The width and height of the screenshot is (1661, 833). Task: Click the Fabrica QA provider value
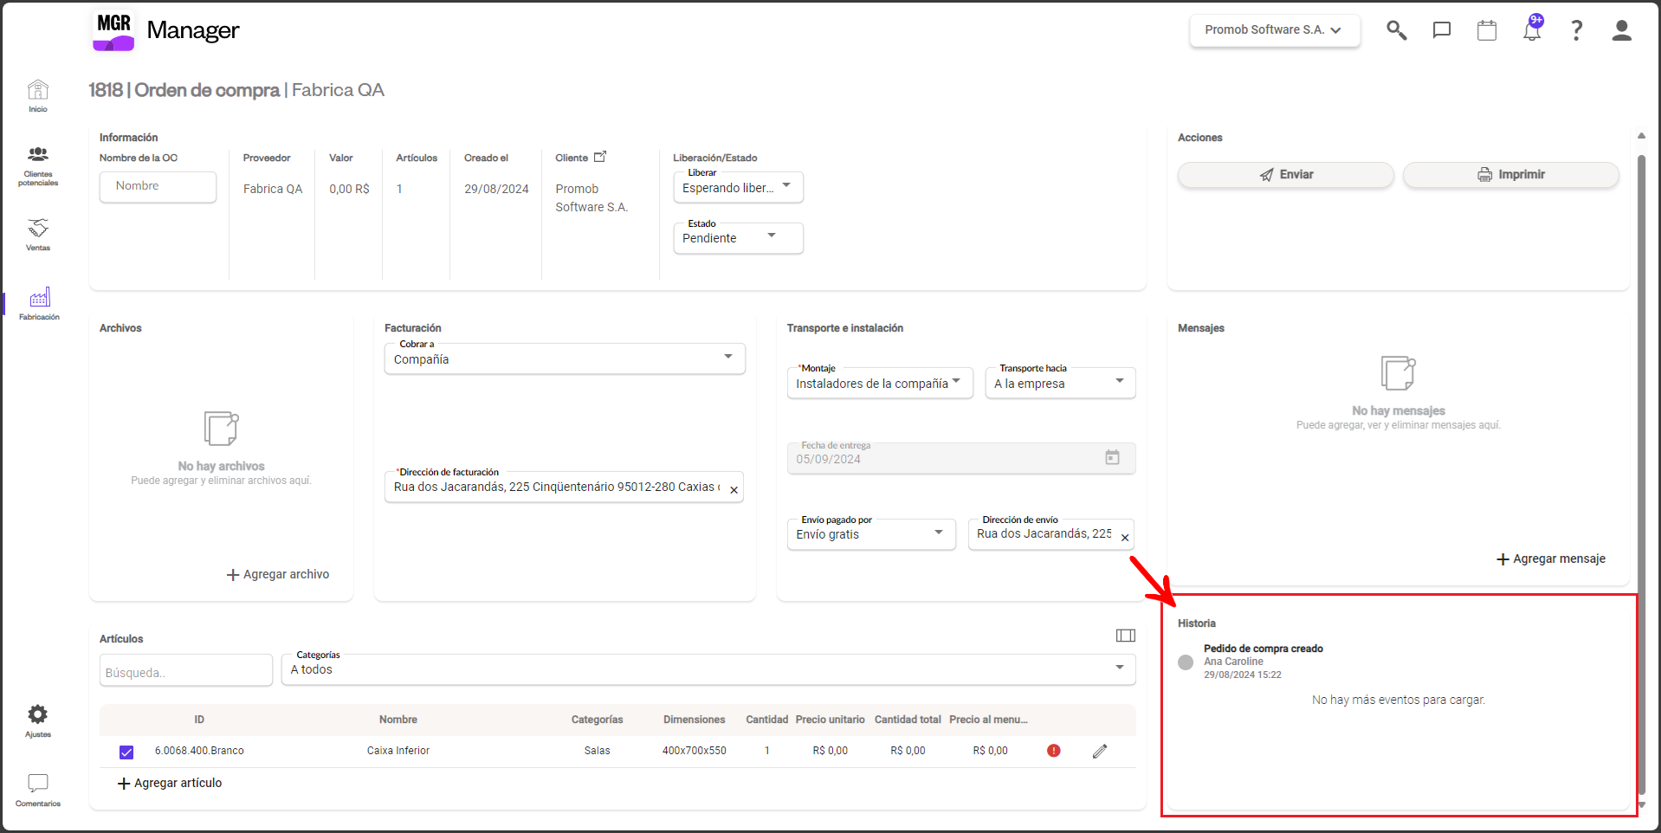273,189
